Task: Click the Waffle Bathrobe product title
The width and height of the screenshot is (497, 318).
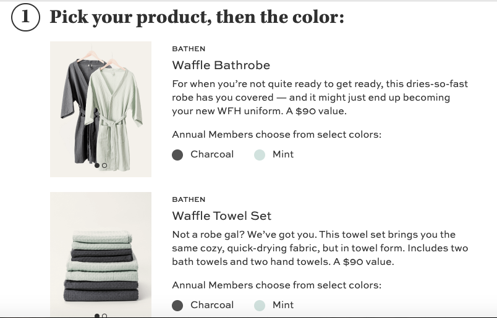Action: [x=221, y=65]
